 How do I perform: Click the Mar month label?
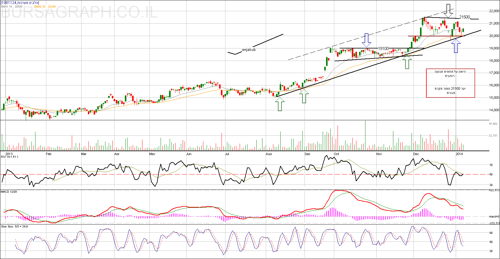84,154
